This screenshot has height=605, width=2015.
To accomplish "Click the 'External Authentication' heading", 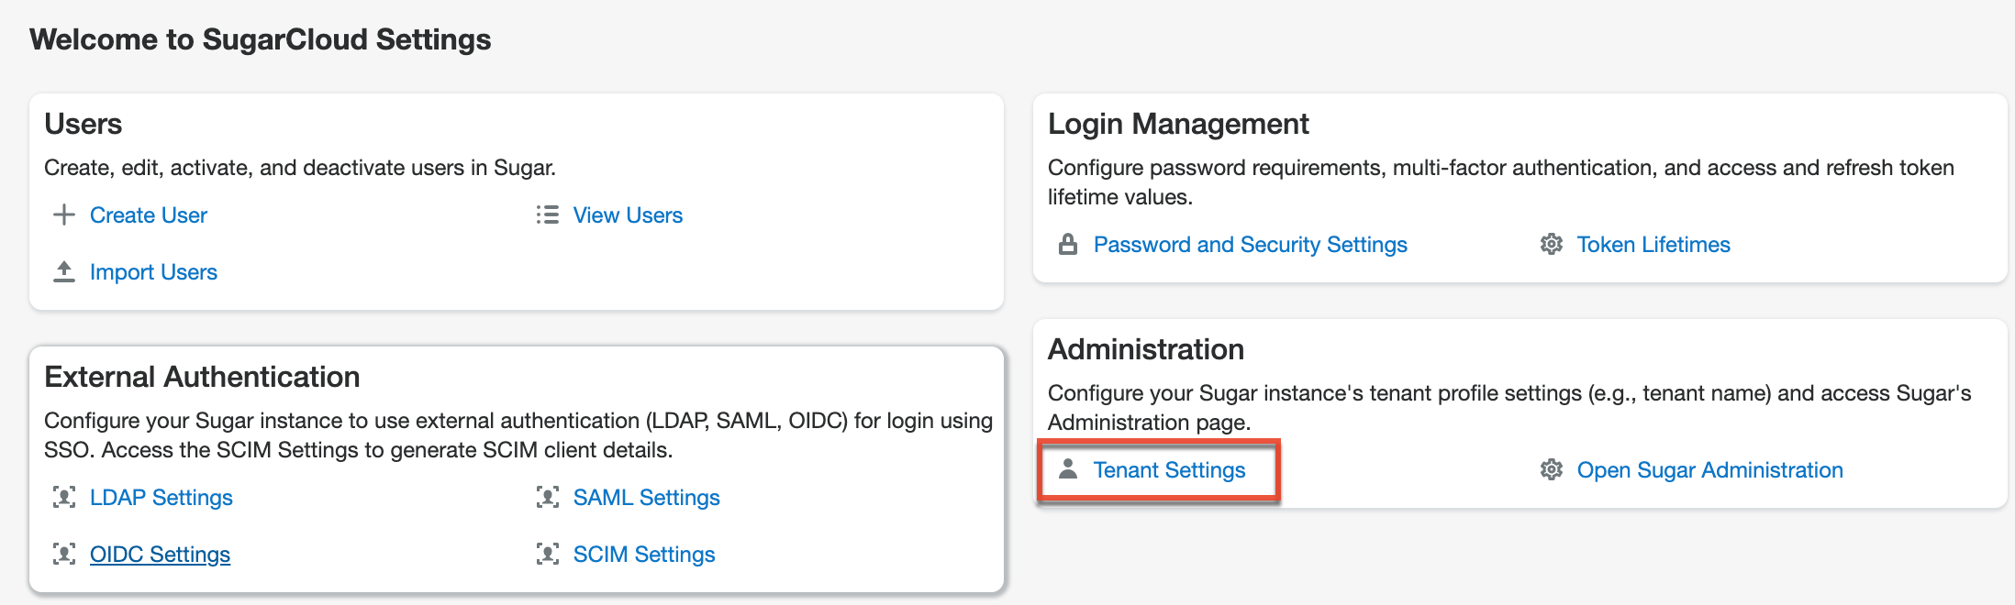I will point(202,377).
